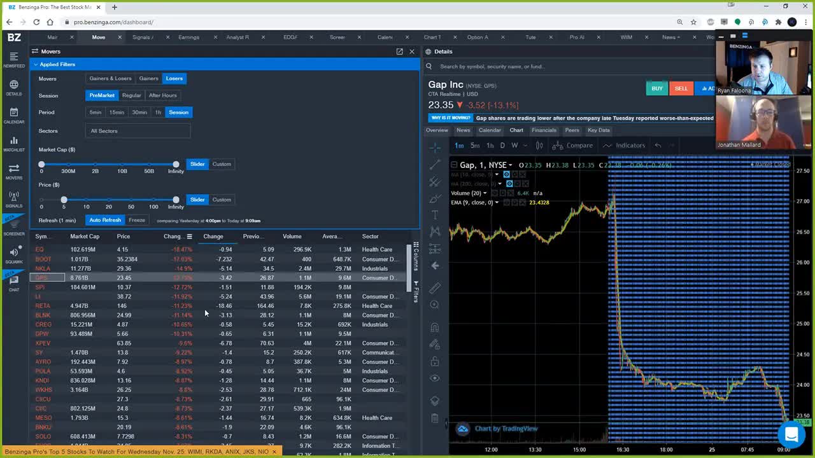This screenshot has width=815, height=458.
Task: Open the All Sectors dropdown
Action: coord(138,131)
